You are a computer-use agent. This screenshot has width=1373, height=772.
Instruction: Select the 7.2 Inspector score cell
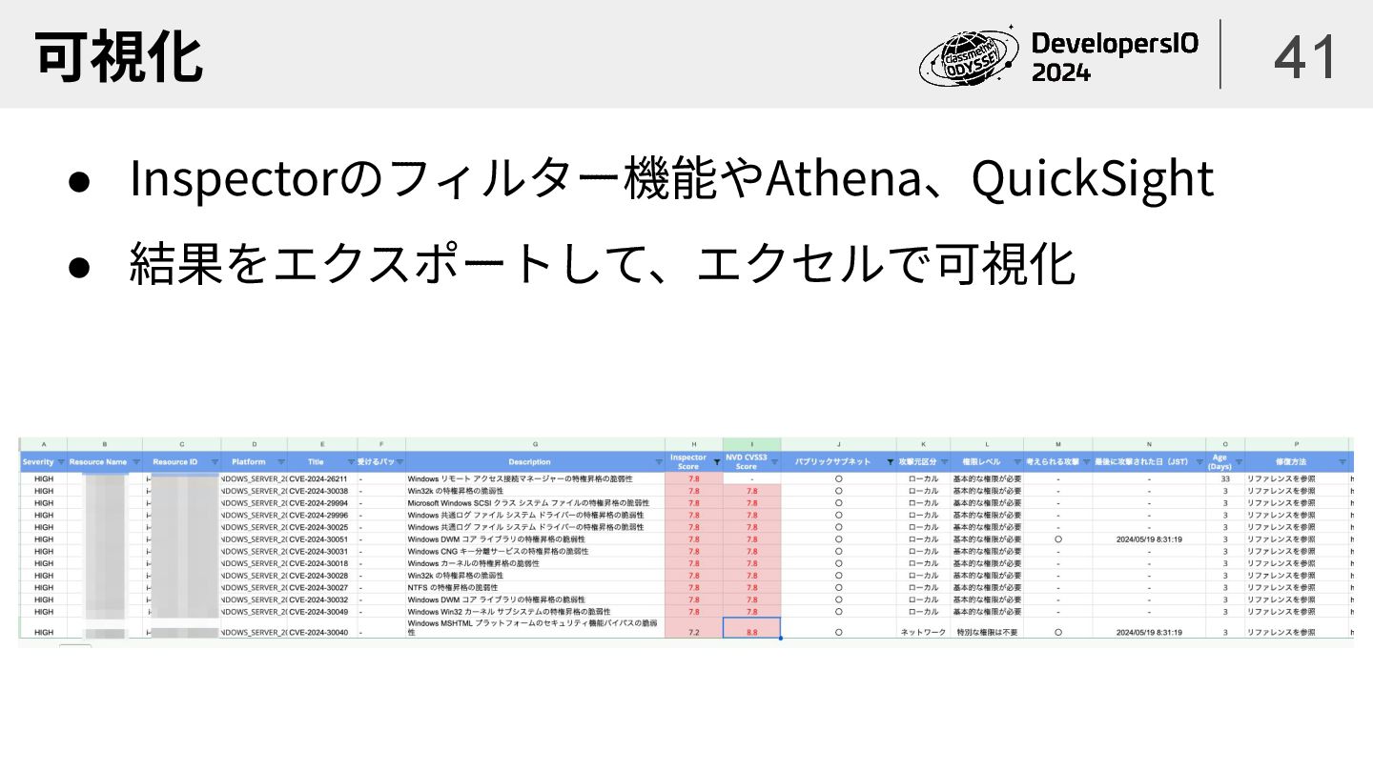click(694, 628)
